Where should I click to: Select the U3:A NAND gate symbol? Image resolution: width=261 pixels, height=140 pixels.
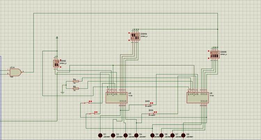pyautogui.click(x=15, y=72)
